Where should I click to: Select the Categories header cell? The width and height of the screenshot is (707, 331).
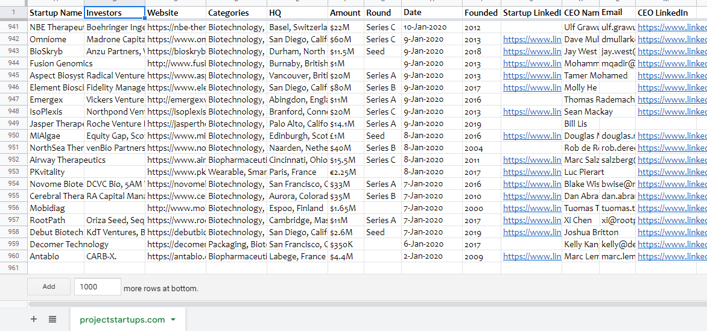(236, 13)
